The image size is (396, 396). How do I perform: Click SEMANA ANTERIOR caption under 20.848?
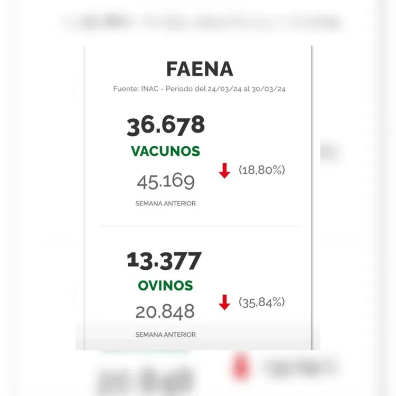166,334
